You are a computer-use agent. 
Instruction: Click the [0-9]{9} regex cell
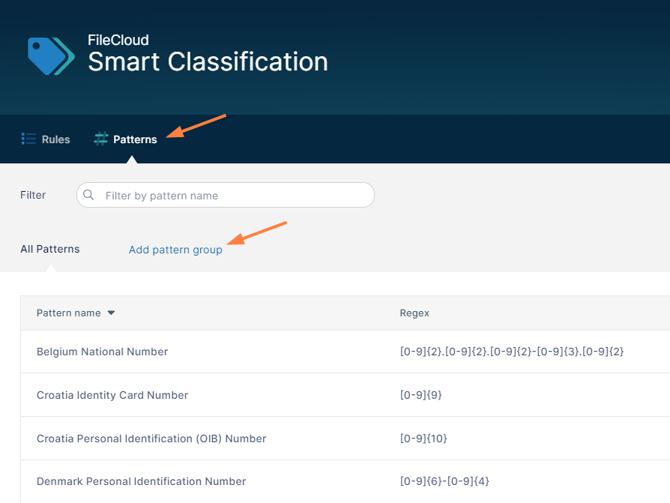click(421, 395)
